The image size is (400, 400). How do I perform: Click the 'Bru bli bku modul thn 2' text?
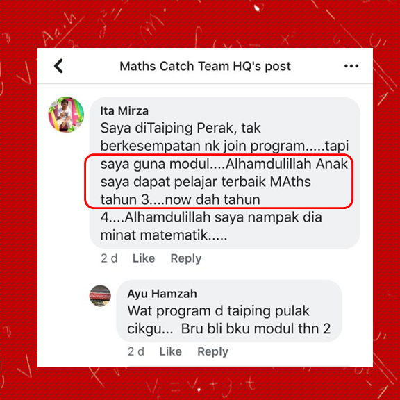point(256,329)
